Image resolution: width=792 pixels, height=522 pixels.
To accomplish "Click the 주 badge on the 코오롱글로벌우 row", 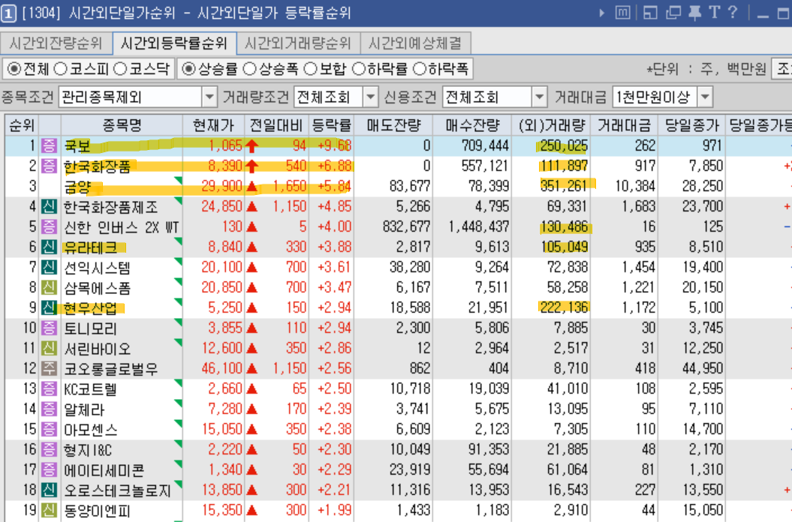I will [49, 368].
